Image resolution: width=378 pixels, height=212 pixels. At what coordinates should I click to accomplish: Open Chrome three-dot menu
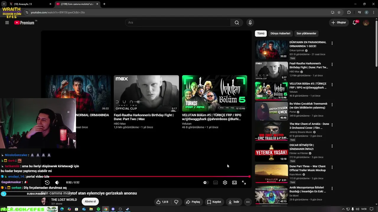tap(373, 12)
